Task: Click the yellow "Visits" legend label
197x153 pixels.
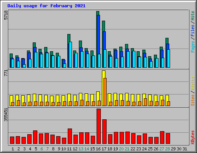Action: 193,83
